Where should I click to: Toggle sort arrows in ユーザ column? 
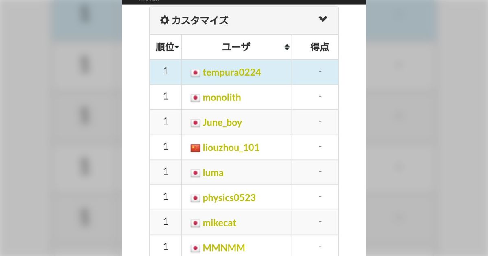tap(287, 47)
